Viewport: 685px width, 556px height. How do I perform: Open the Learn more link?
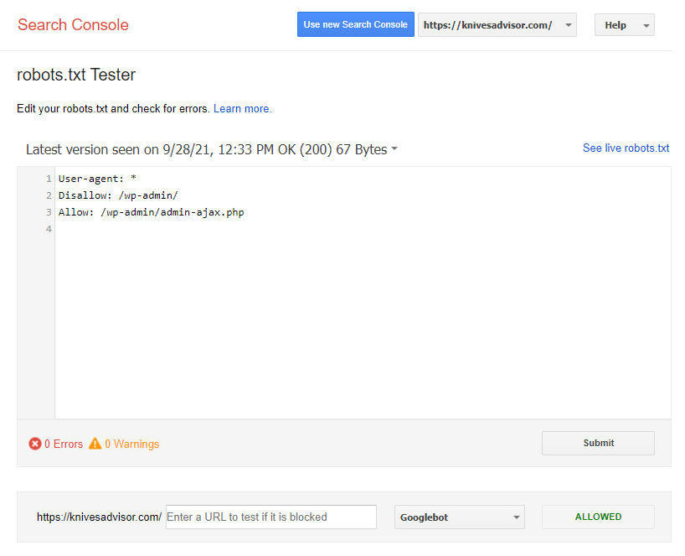tap(242, 109)
